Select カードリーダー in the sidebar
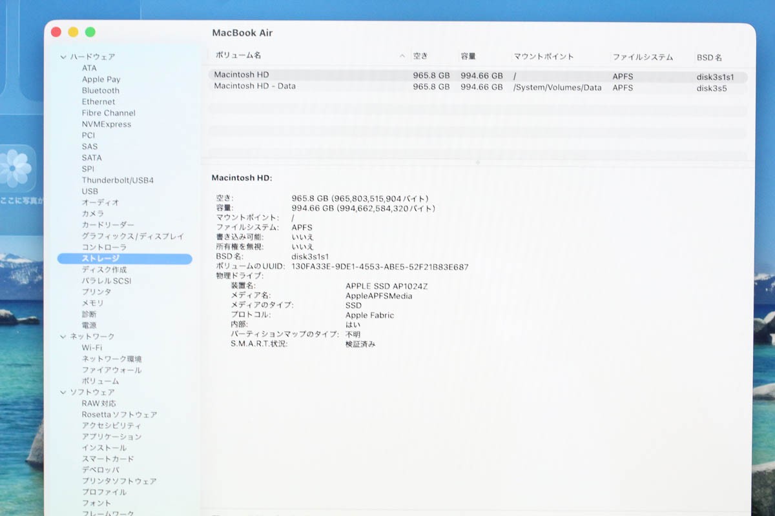775x516 pixels. click(x=108, y=225)
